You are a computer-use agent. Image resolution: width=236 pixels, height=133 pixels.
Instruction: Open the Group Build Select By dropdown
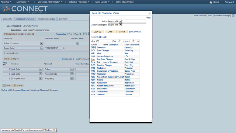coord(42,48)
